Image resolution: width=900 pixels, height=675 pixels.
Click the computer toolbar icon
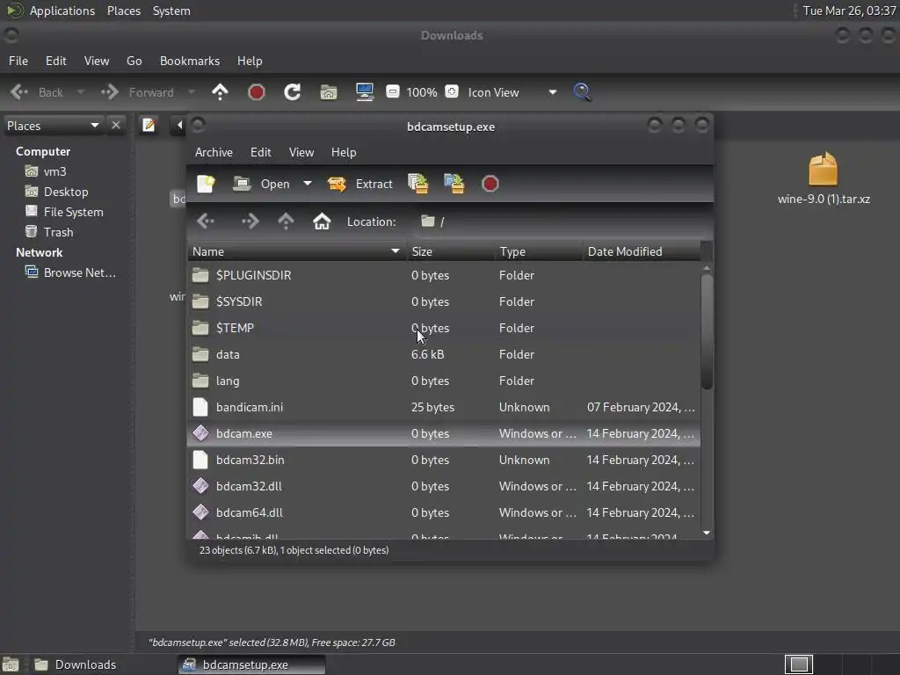(365, 92)
